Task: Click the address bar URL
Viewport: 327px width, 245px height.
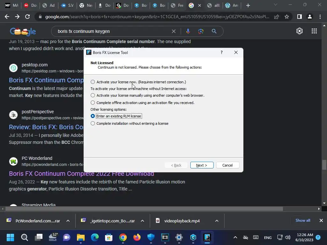Action: (x=157, y=17)
